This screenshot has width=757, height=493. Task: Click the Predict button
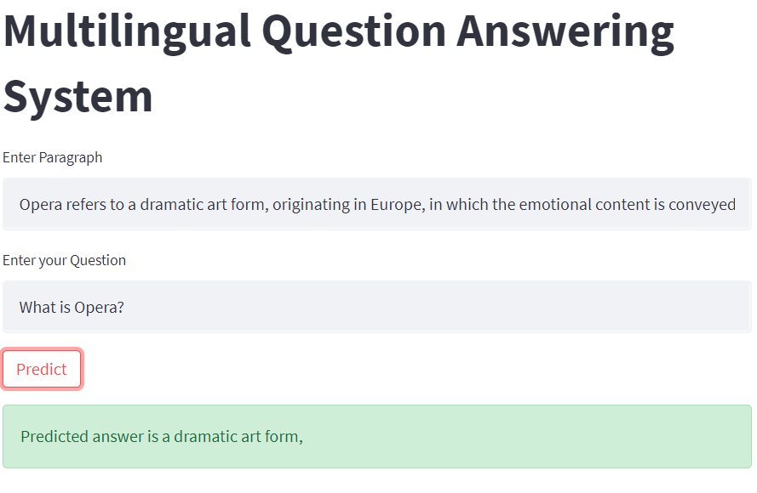click(41, 369)
